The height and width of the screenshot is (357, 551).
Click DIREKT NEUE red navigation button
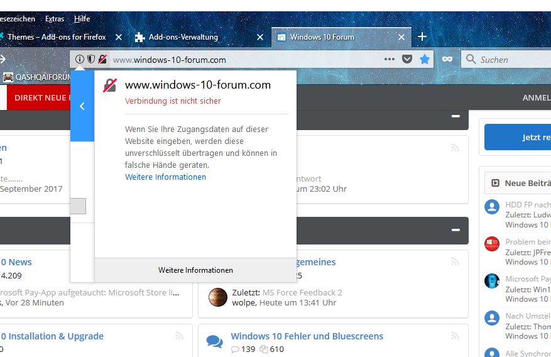(39, 97)
